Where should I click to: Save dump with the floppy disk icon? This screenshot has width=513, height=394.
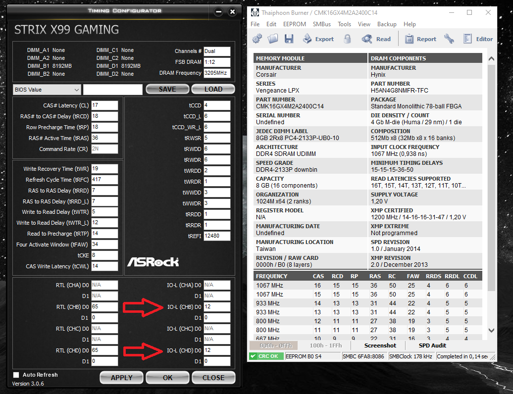289,39
